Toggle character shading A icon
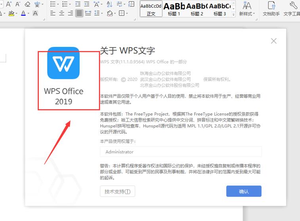 [35, 13]
